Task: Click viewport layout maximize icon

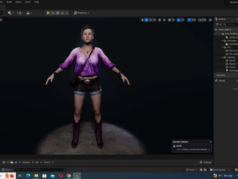Action: [x=210, y=20]
